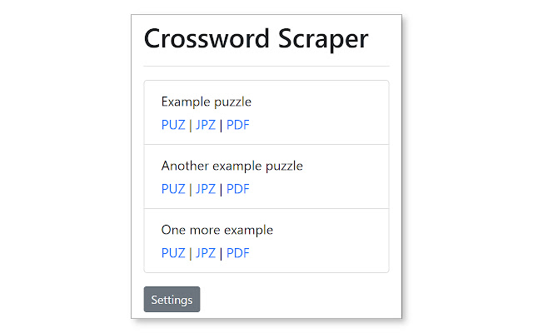Click PUZ/JPZ separator under Another example puzzle
533x333 pixels.
[190, 189]
